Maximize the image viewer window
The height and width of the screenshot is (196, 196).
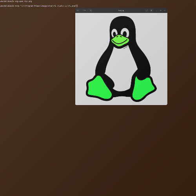161,11
